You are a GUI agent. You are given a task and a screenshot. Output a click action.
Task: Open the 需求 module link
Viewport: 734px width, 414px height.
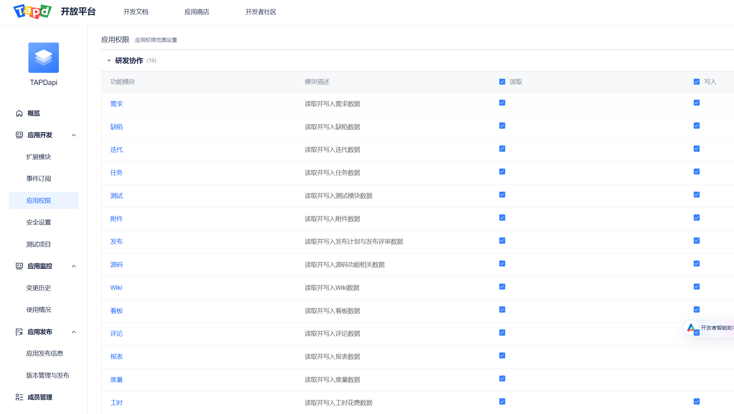pyautogui.click(x=116, y=104)
